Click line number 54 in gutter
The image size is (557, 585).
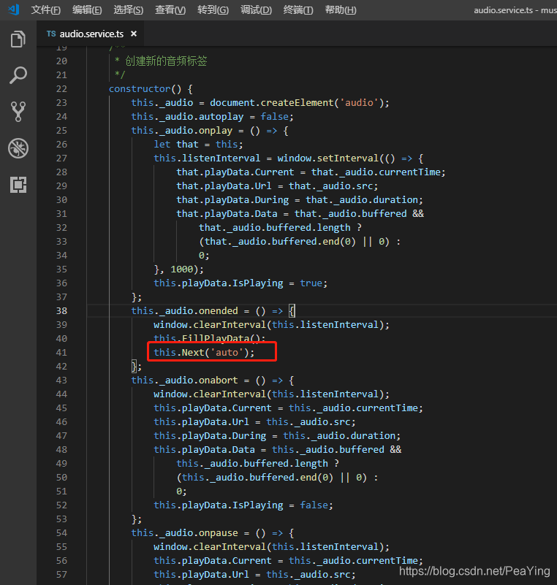61,532
